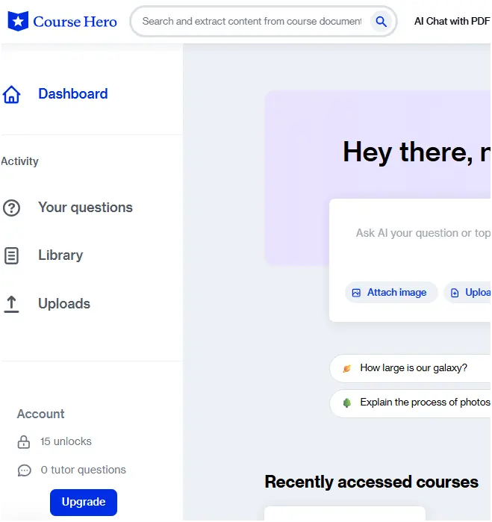Click the lock icon beside 15 unlocks
492x522 pixels.
point(24,442)
